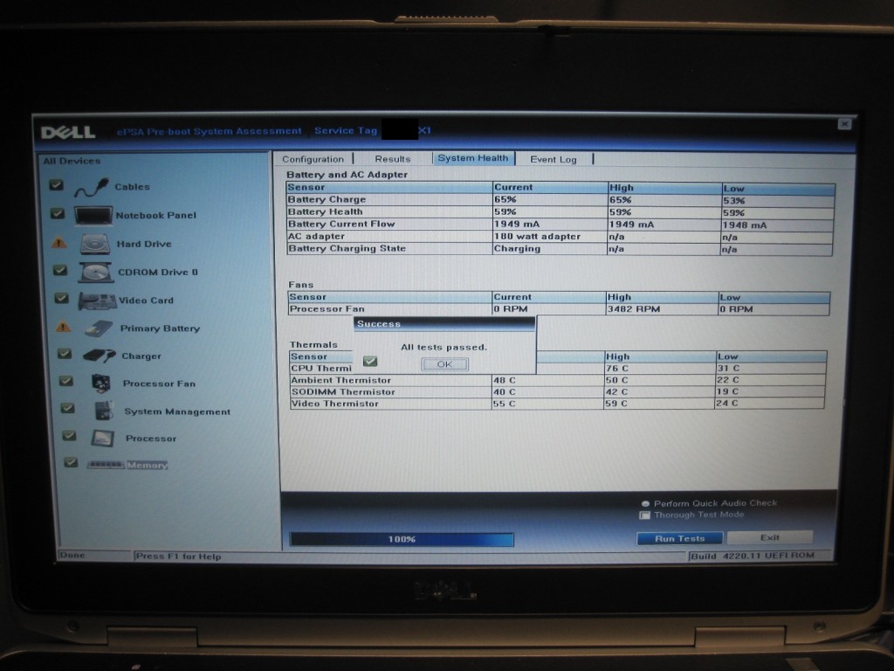The image size is (894, 671).
Task: Click the Done status bar entry
Action: click(72, 555)
